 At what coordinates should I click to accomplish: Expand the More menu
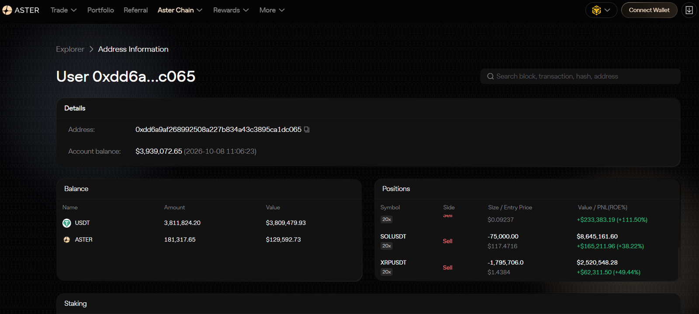tap(272, 10)
